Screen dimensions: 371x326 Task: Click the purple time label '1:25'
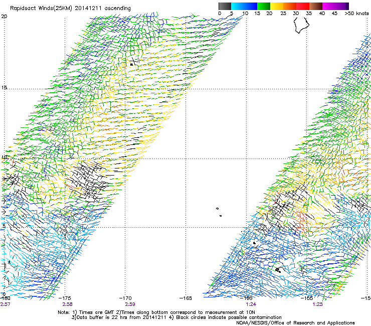point(317,304)
